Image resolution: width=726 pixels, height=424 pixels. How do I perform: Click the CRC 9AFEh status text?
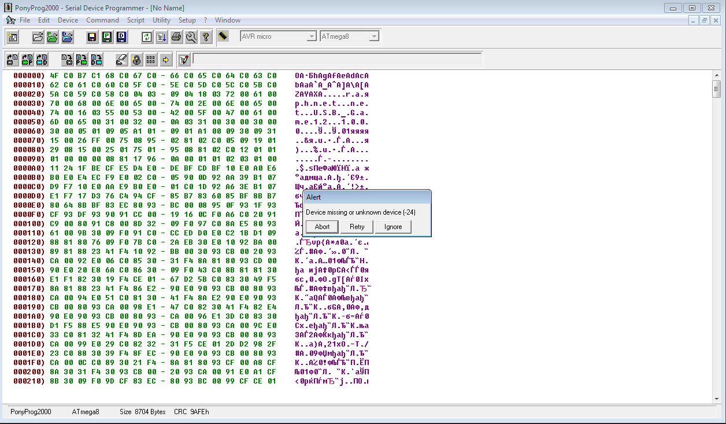(191, 412)
